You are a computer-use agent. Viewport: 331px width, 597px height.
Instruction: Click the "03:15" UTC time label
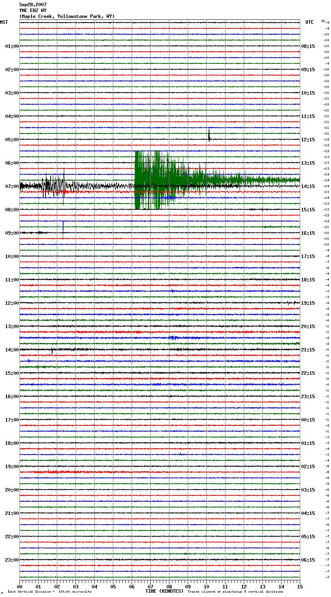pos(308,490)
